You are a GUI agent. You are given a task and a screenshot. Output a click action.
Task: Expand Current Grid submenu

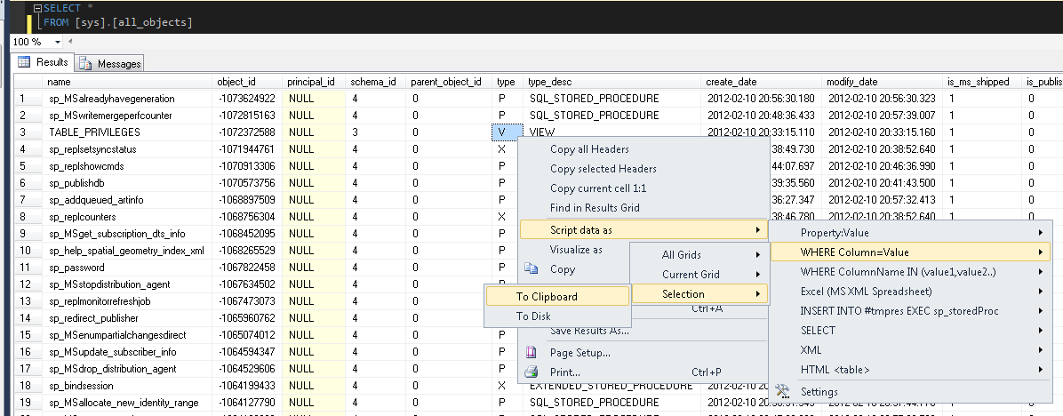click(x=699, y=275)
